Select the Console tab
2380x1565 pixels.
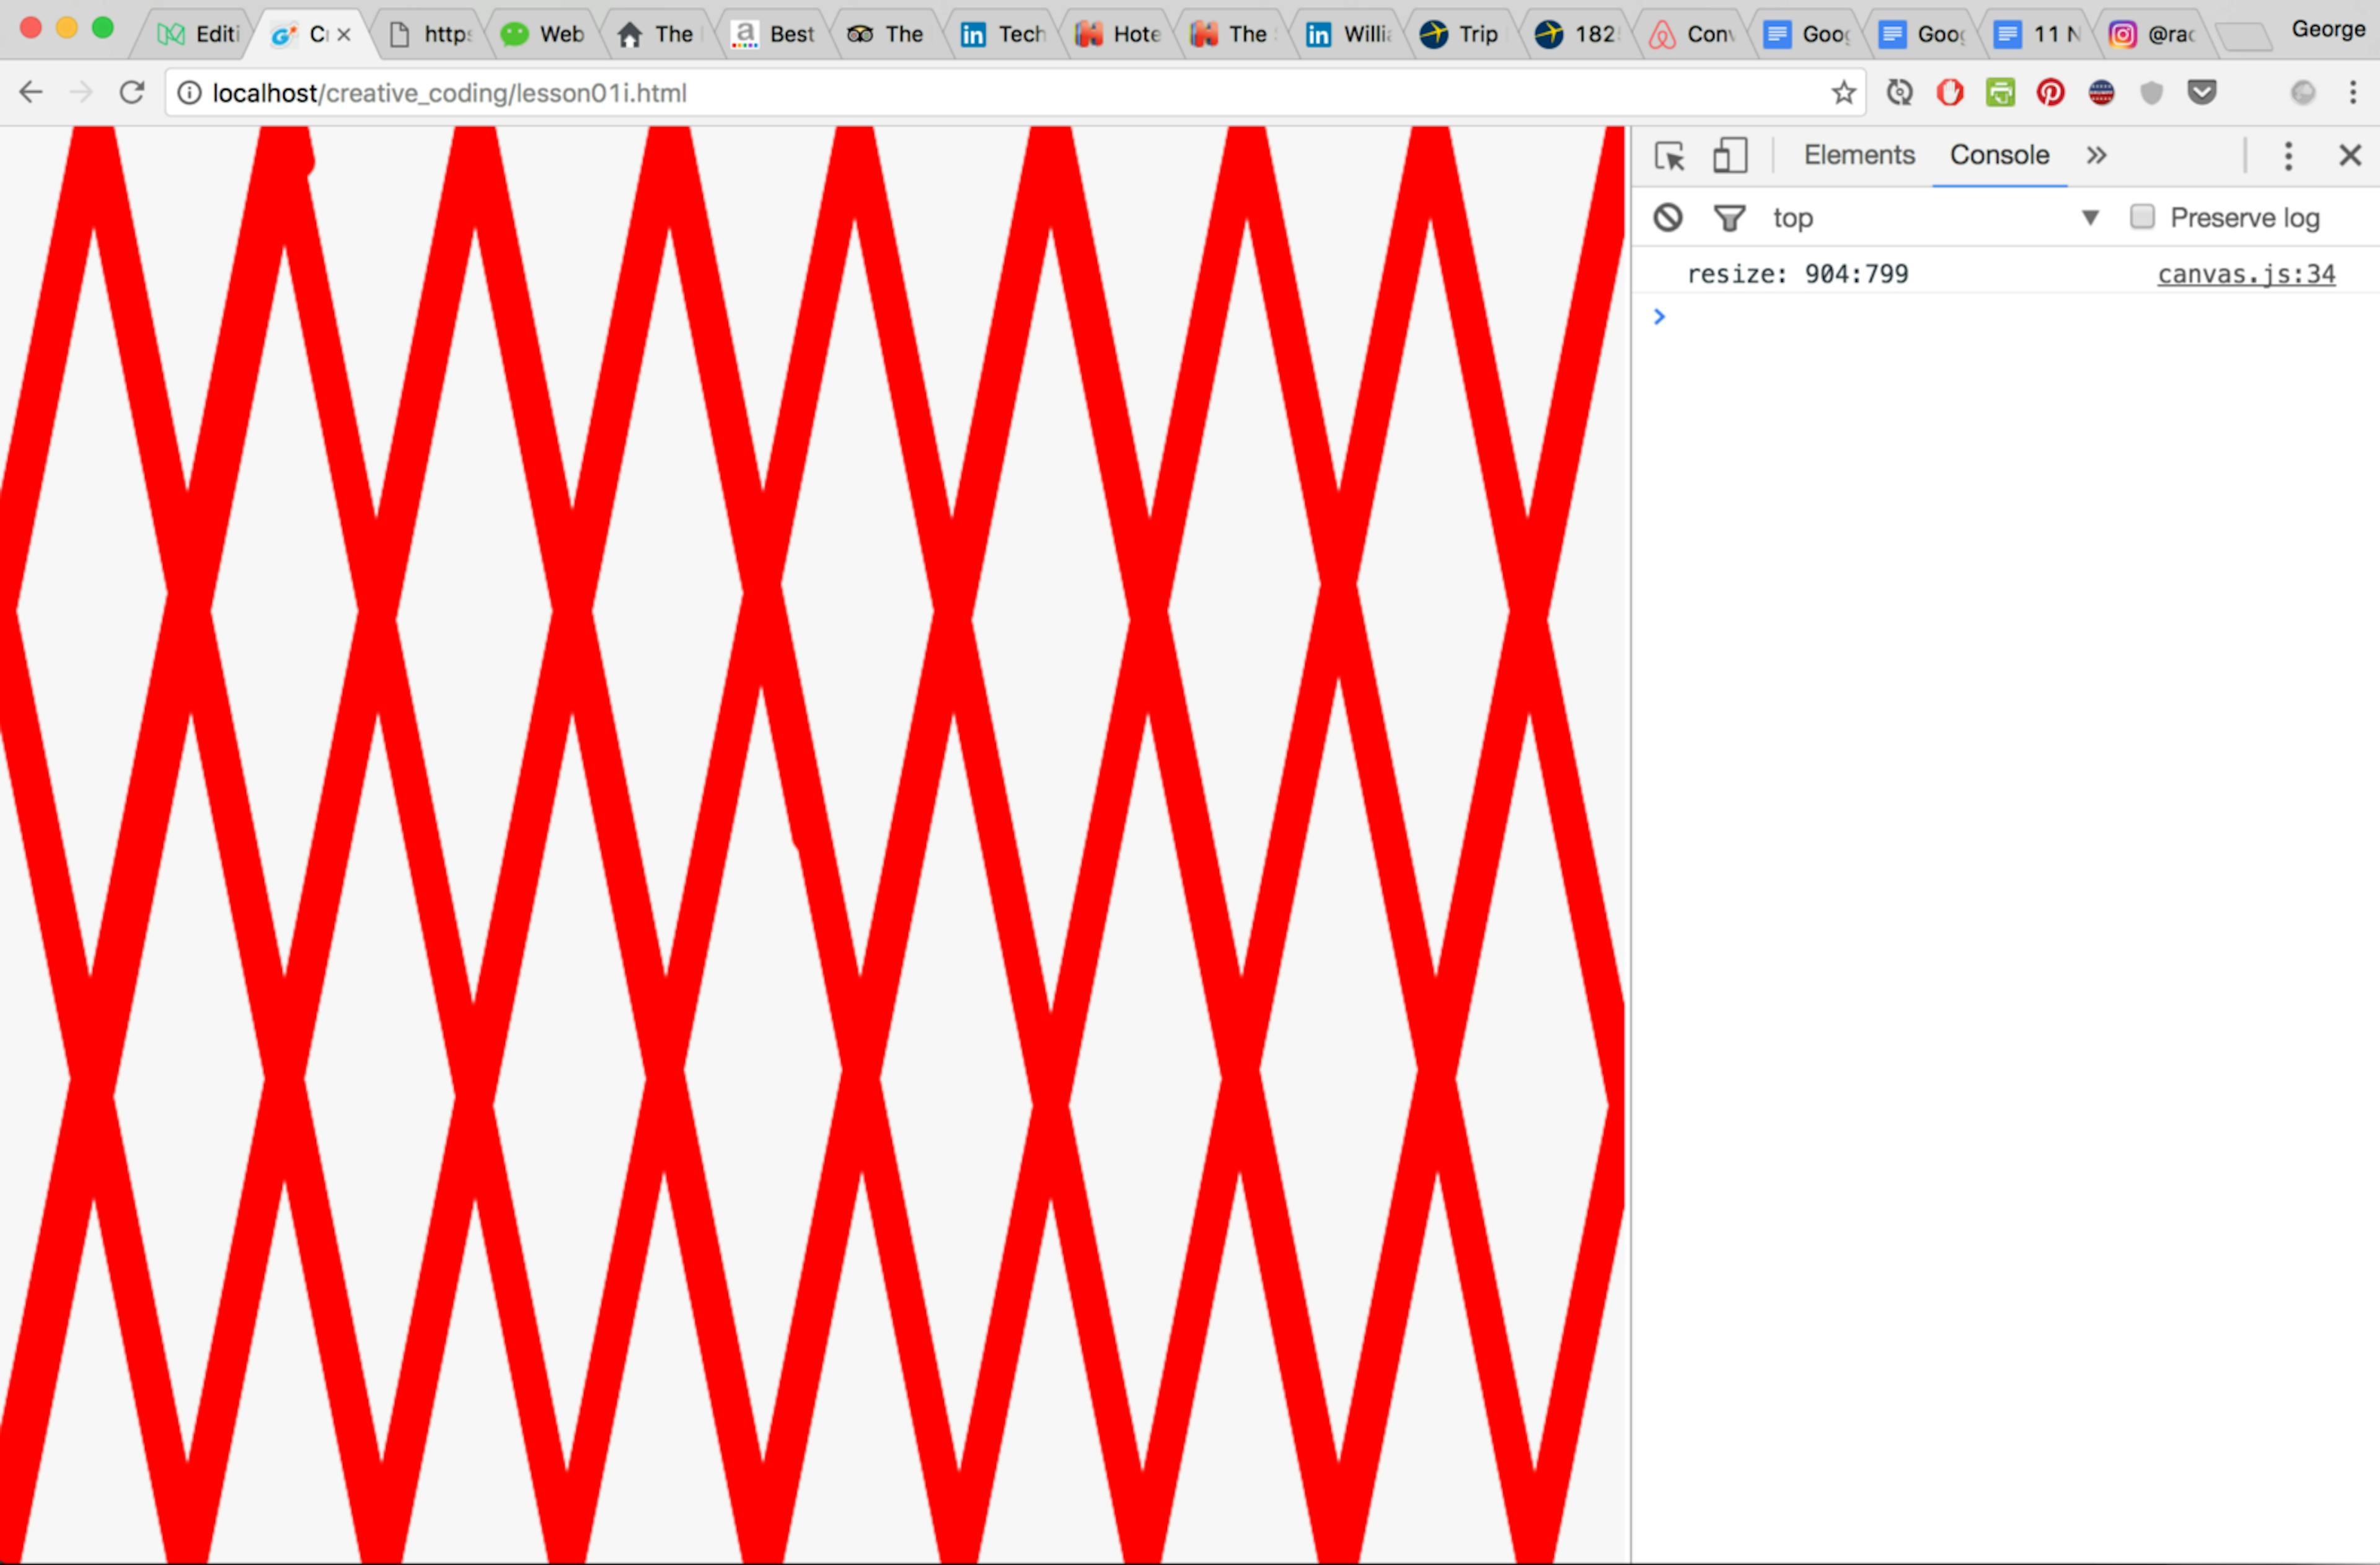tap(1998, 156)
